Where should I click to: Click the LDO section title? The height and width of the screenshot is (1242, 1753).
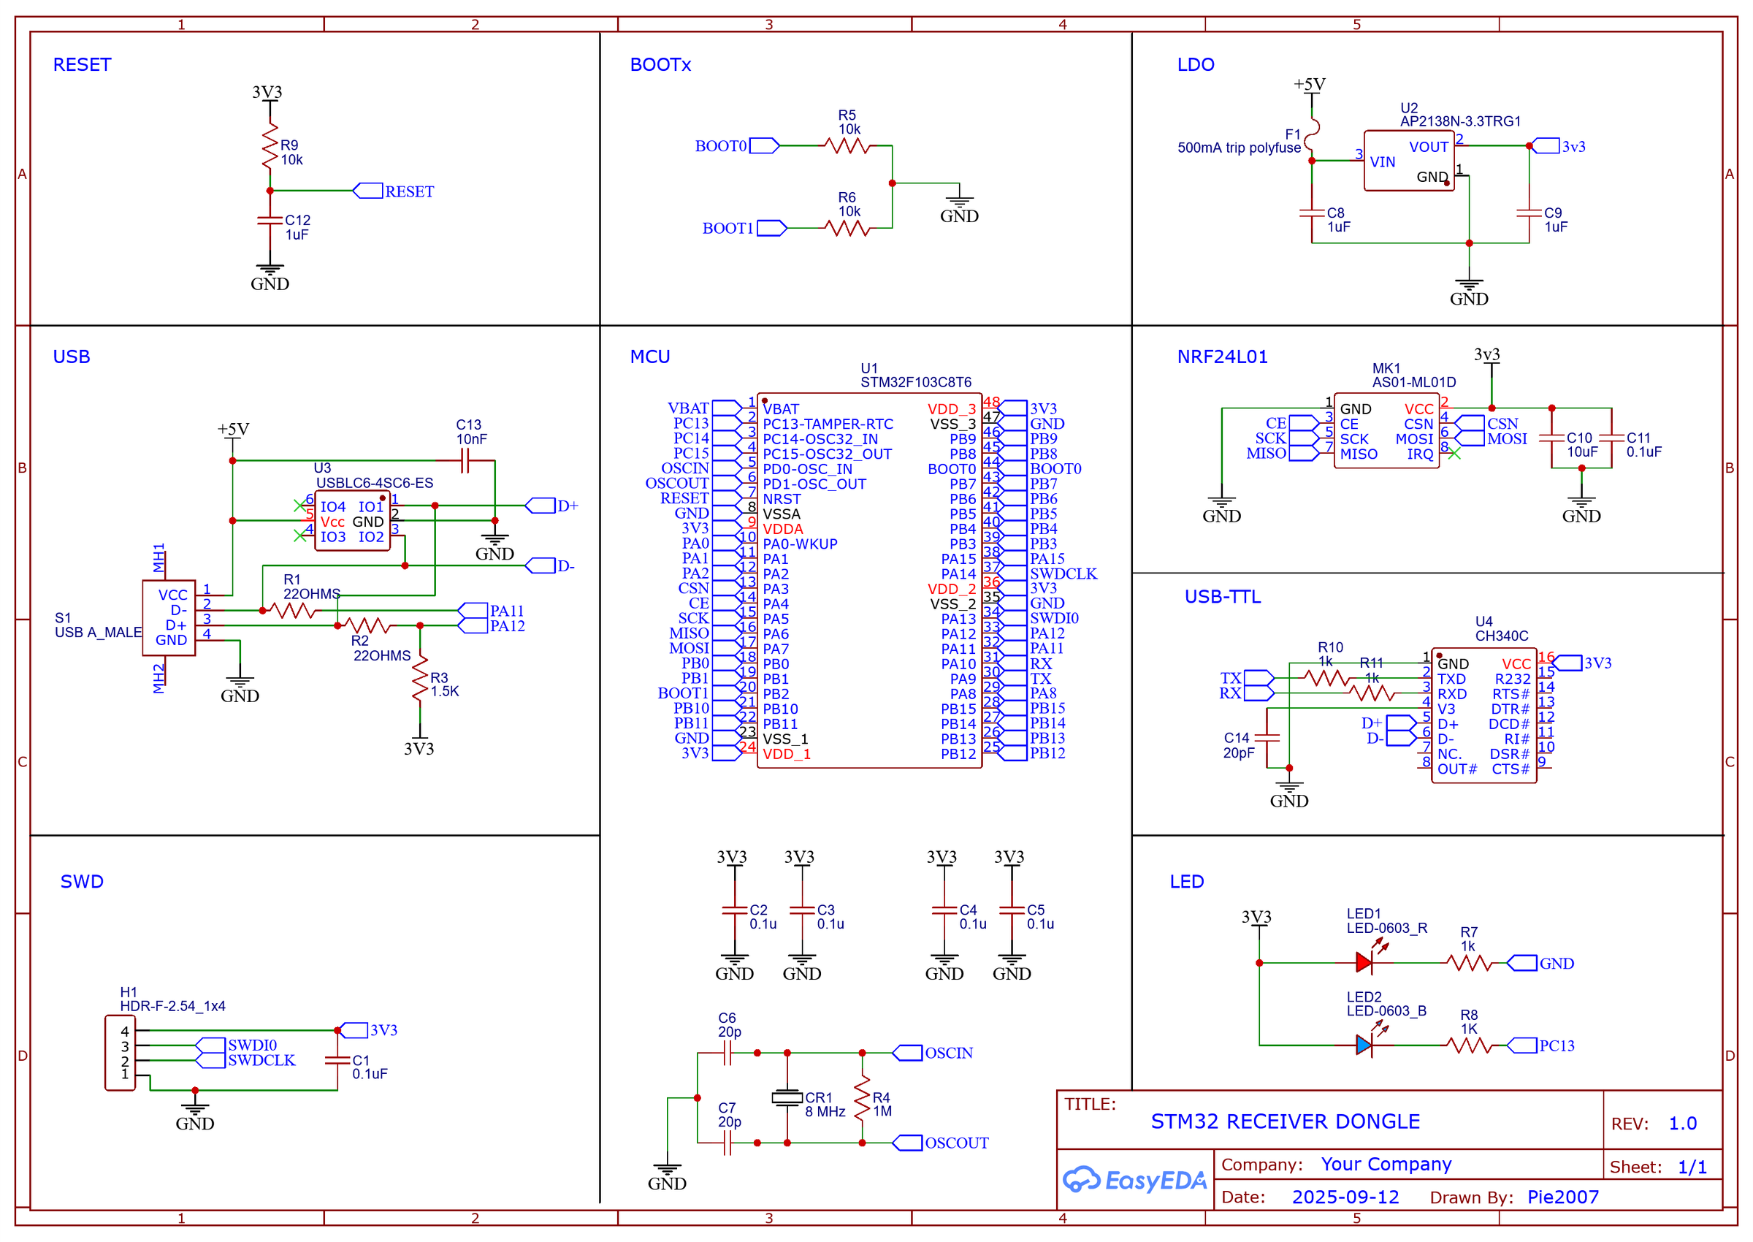point(1196,65)
